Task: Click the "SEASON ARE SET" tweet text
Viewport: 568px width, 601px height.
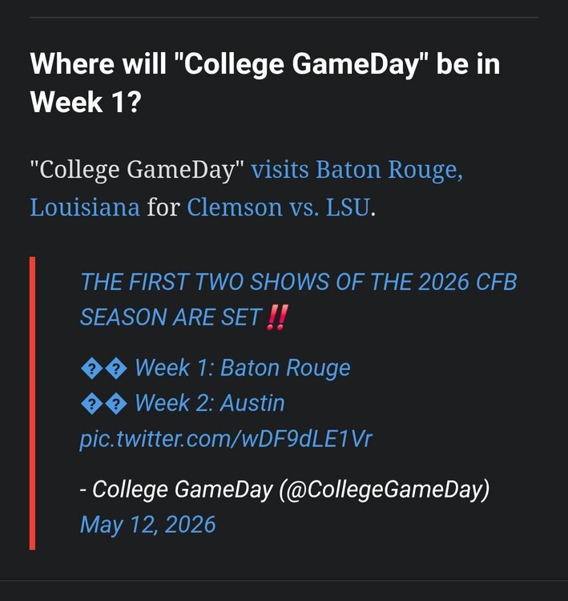Action: tap(171, 317)
